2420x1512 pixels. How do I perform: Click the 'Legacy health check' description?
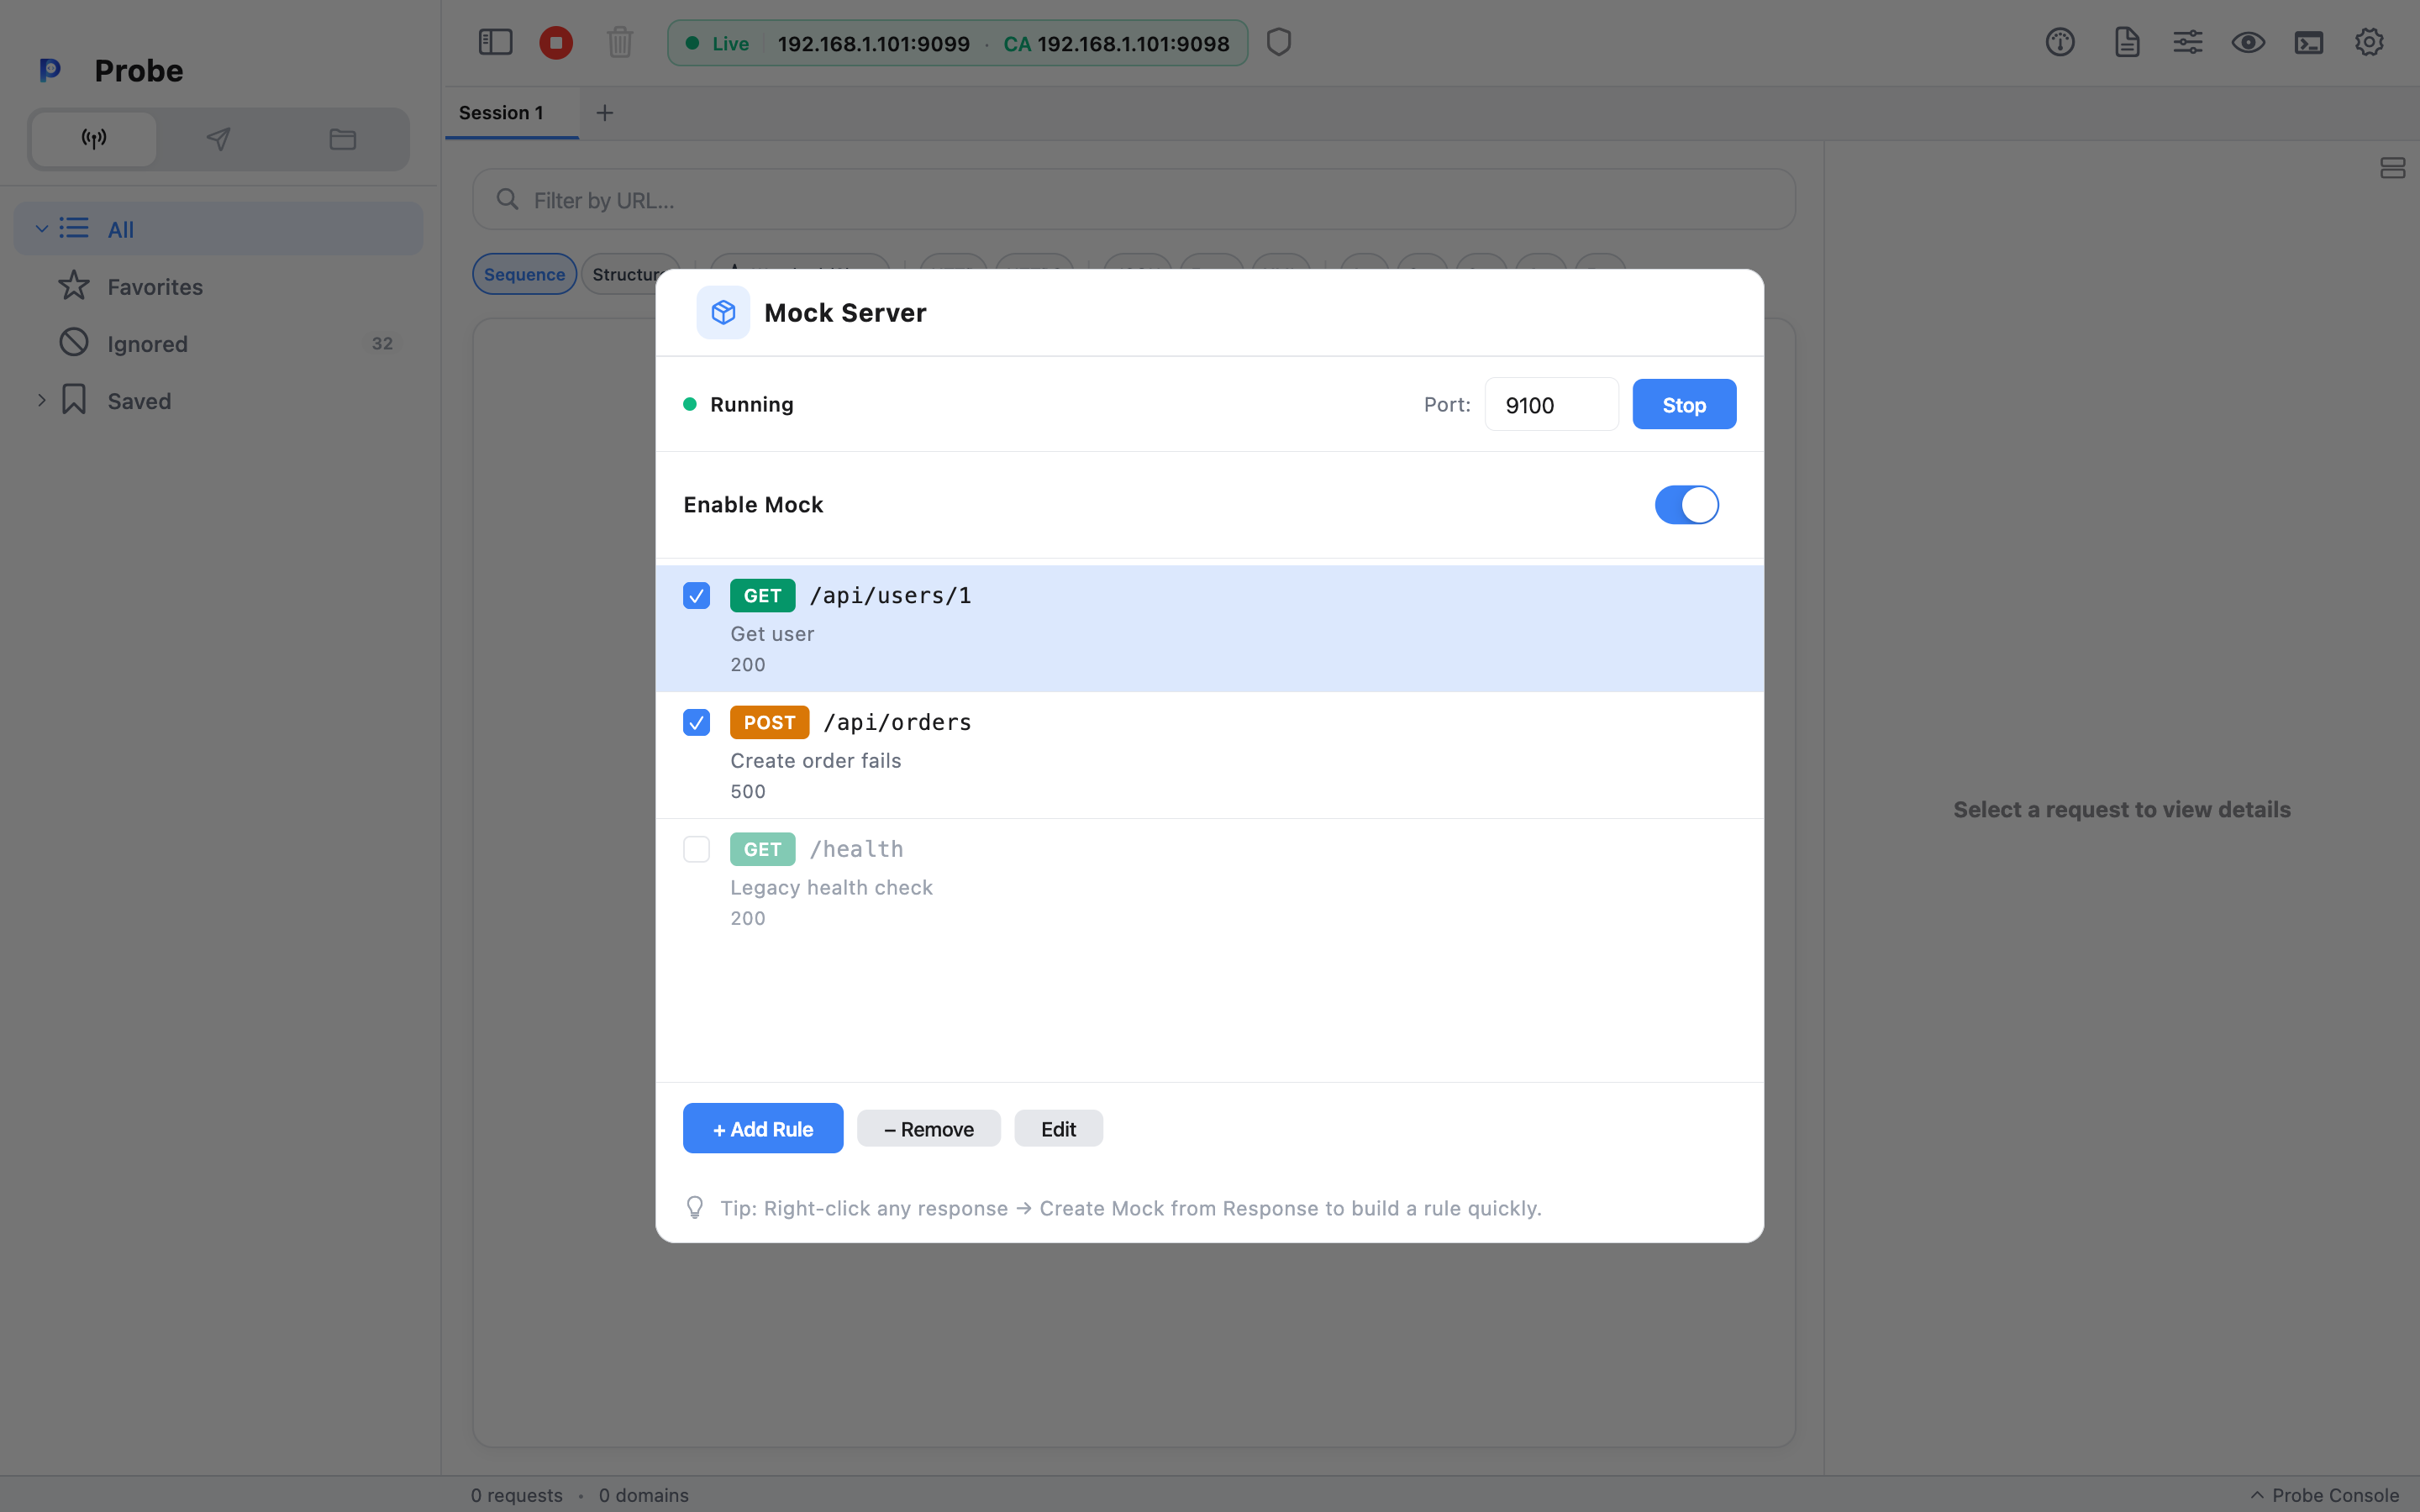831,887
